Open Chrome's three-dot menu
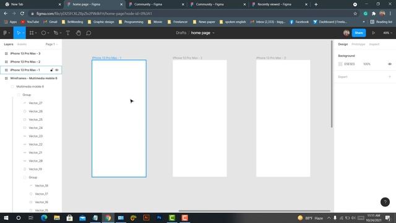The height and width of the screenshot is (223, 396). click(390, 14)
